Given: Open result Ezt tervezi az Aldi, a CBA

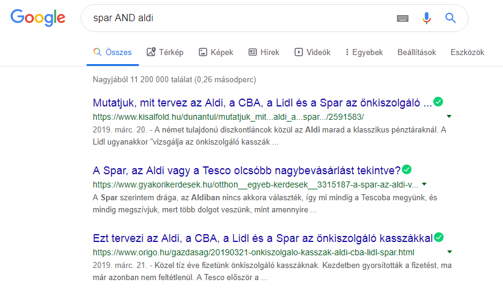Looking at the screenshot, I should (263, 238).
